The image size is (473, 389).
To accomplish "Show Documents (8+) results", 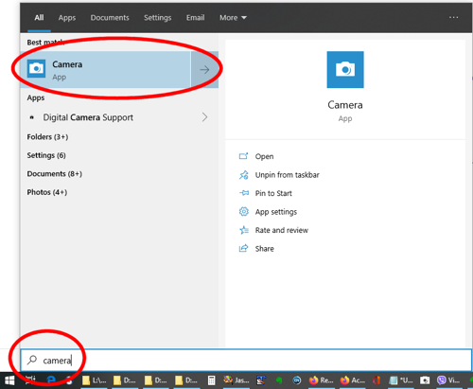I will click(55, 174).
